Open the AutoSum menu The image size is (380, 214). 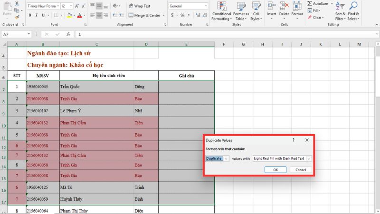click(319, 3)
